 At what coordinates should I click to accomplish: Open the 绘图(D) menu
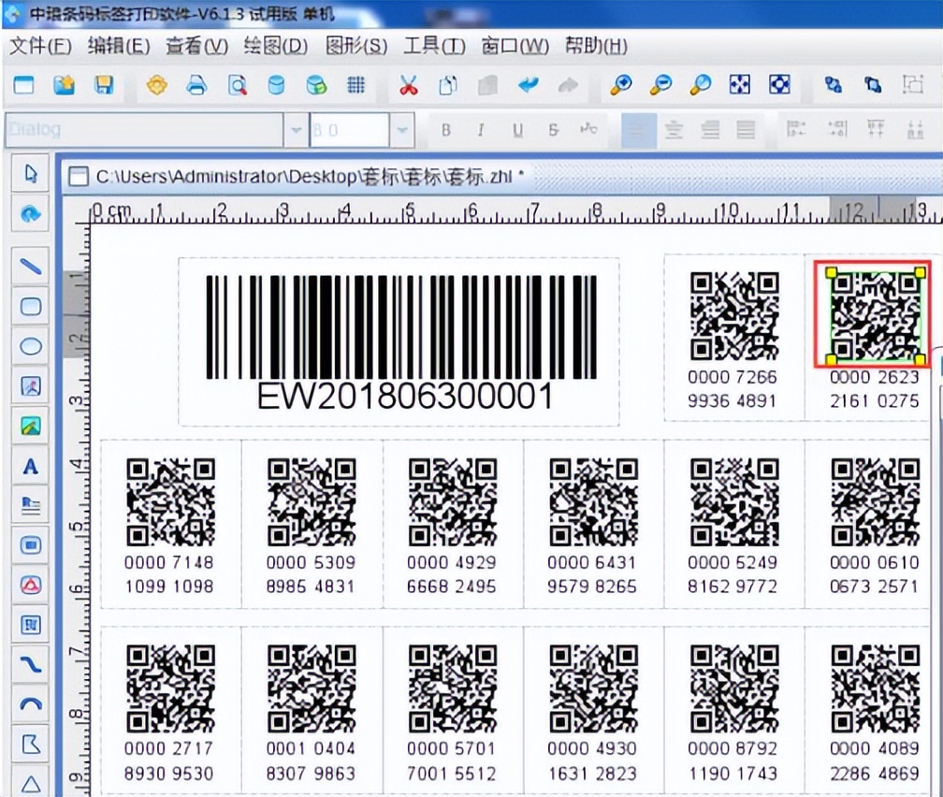click(276, 46)
